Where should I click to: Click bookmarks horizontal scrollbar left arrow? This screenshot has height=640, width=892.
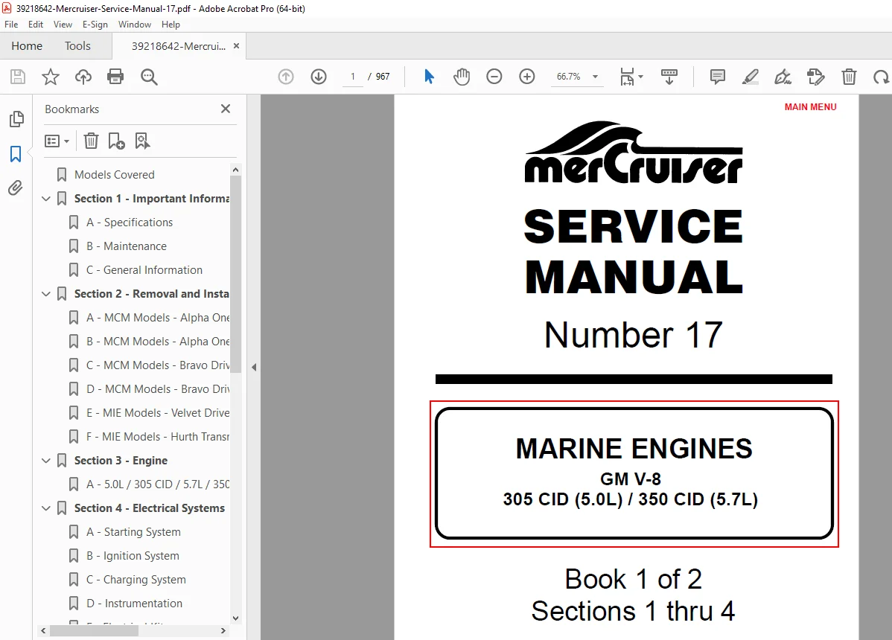[x=43, y=631]
